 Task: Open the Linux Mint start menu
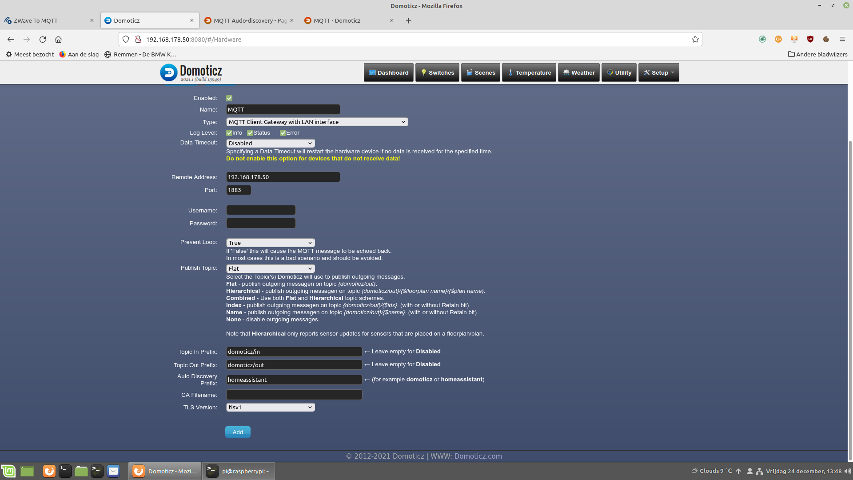pos(8,471)
